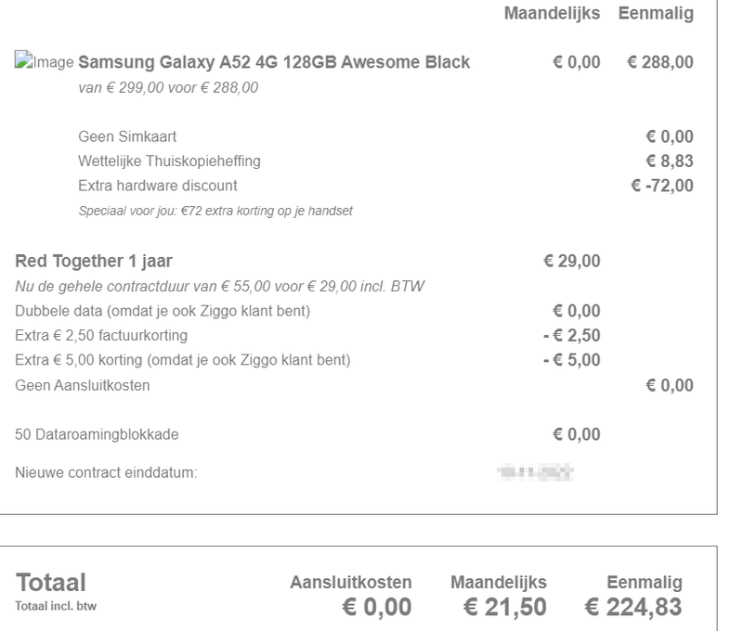Click the € -72,00 discount amount

[x=661, y=185]
